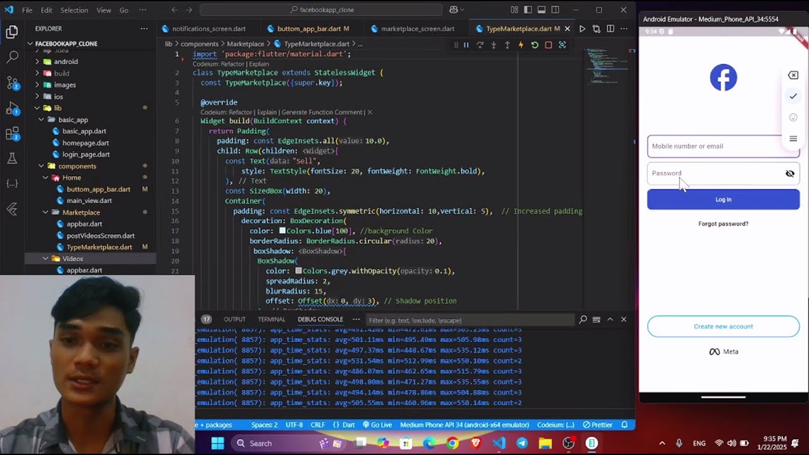Open the Explorer view in activity bar
The image size is (809, 455).
click(12, 32)
